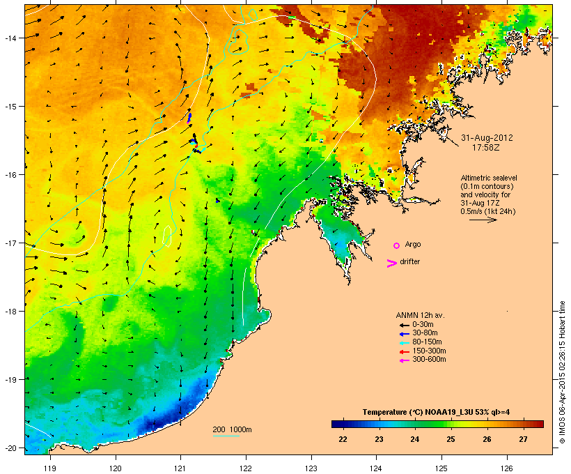Viewport: 571px width, 474px height.
Task: Click the 23 colorbar tick value
Action: click(379, 439)
